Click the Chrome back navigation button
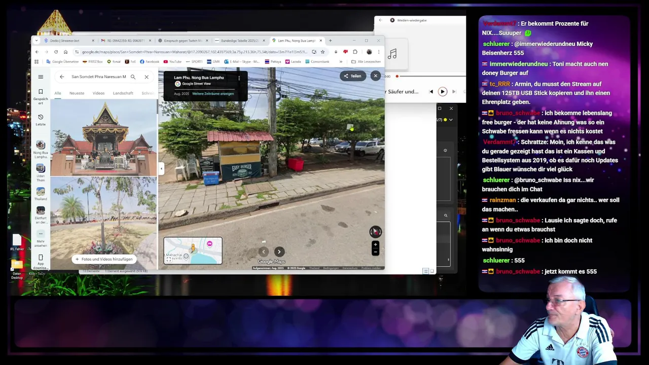Screen dimensions: 649x365 coord(37,52)
